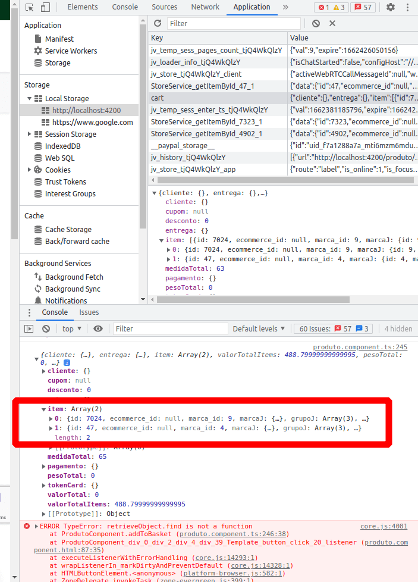Show more DevTools tabs chevron

coord(285,7)
